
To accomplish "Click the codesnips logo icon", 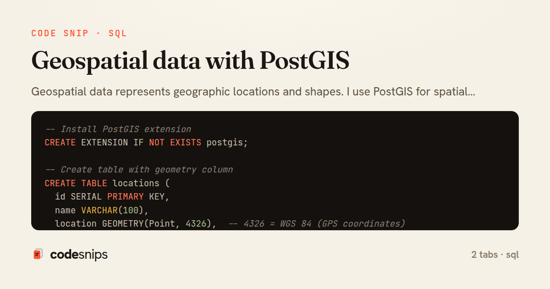I will point(38,254).
